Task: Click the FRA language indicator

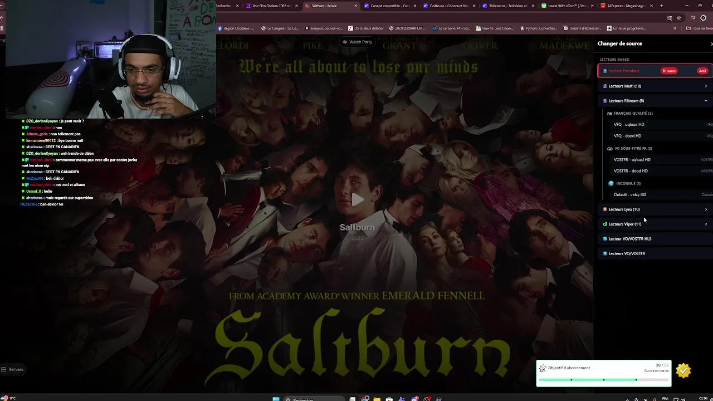Action: click(x=665, y=399)
